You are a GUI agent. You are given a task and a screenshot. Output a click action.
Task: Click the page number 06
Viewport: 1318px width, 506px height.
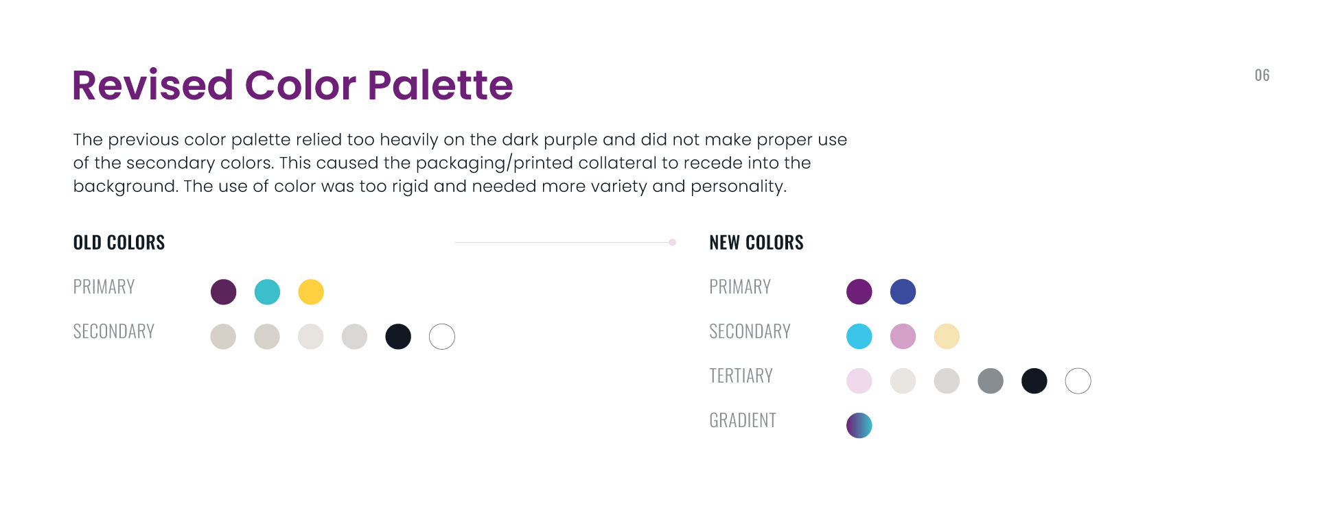[1262, 75]
